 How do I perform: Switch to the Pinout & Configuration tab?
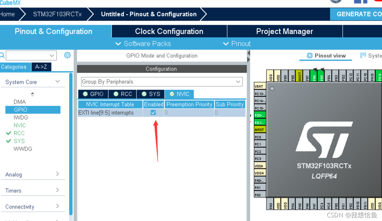point(56,31)
